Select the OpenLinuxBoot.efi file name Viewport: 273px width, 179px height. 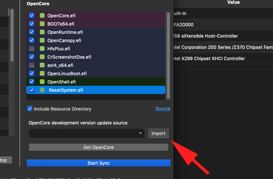tap(67, 74)
